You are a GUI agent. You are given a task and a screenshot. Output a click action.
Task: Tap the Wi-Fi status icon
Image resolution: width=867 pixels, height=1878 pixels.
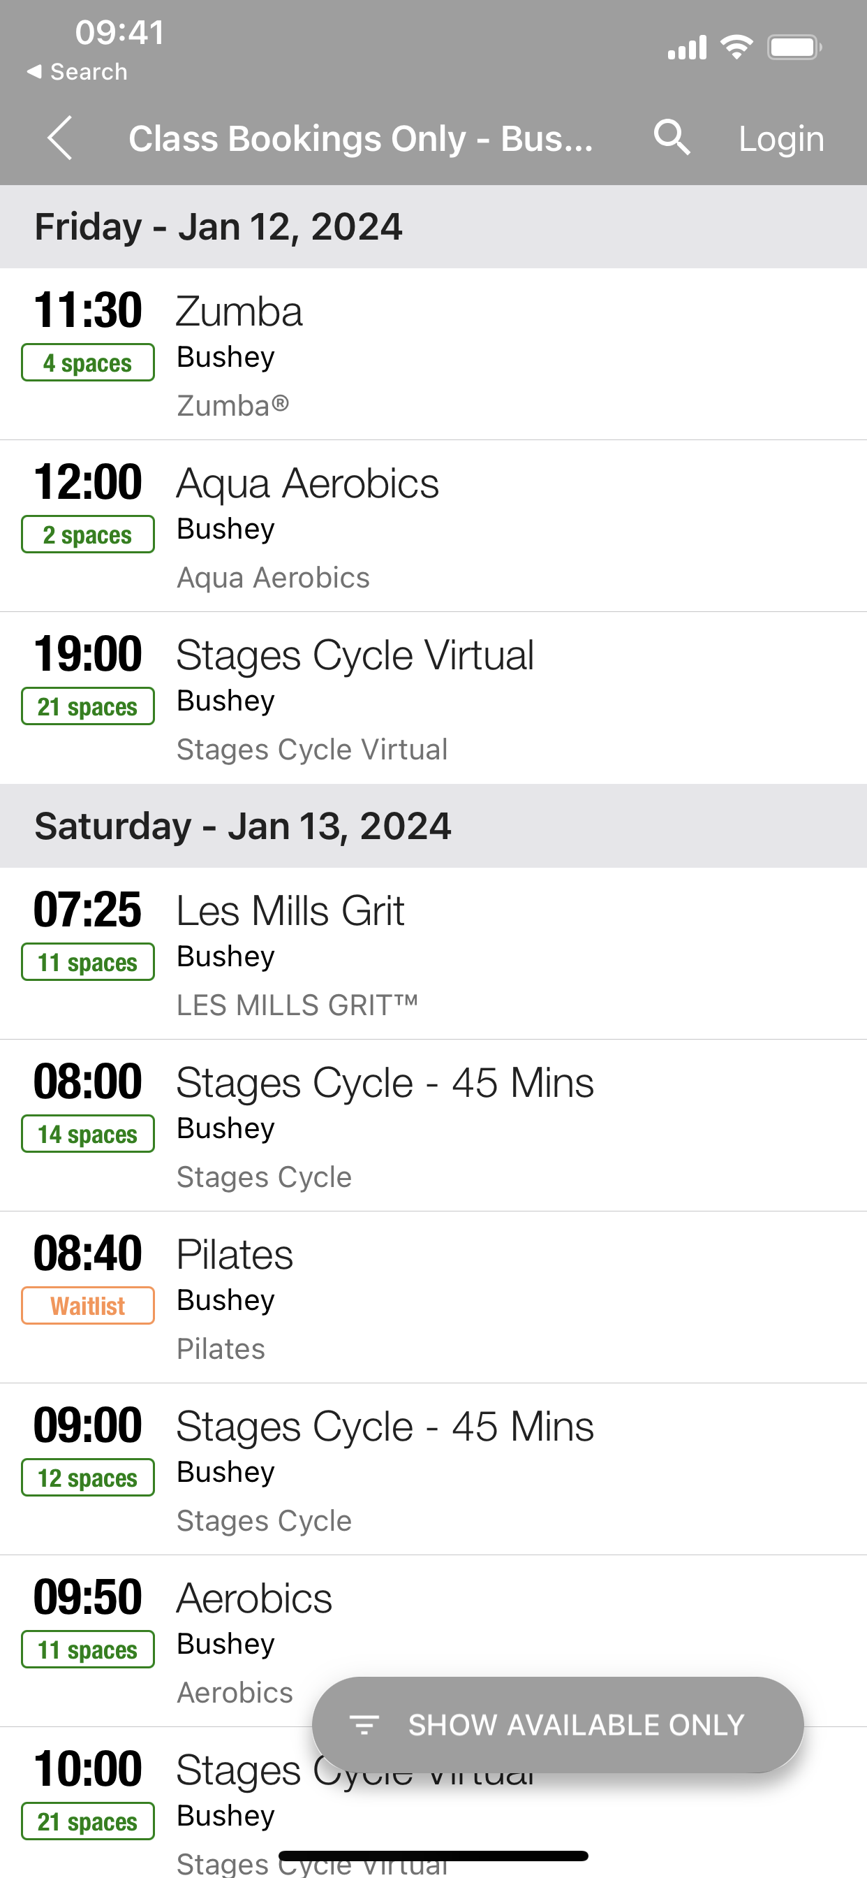click(736, 48)
